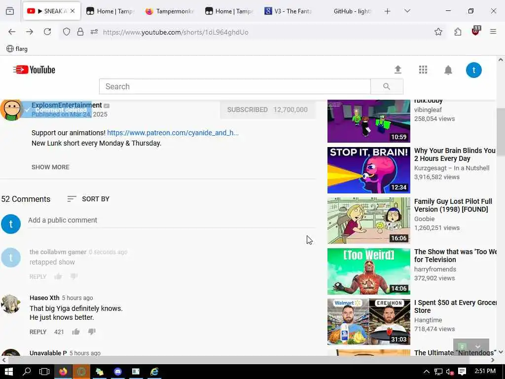The width and height of the screenshot is (505, 379).
Task: Click the horizontal scrollbar right arrow
Action: 493,360
